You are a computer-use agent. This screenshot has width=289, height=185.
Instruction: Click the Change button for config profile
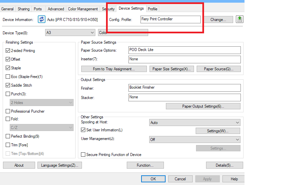click(x=218, y=20)
